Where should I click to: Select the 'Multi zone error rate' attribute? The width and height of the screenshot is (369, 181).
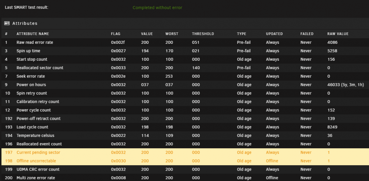[x=36, y=178]
